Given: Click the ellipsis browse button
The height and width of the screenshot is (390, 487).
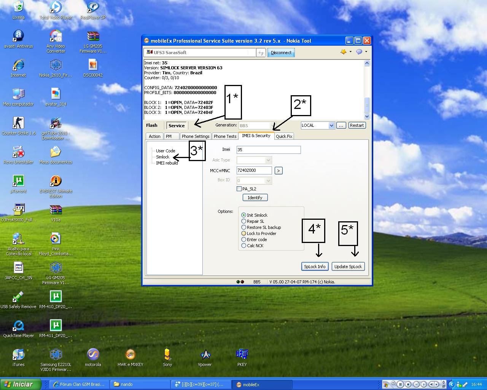Looking at the screenshot, I should tap(341, 125).
